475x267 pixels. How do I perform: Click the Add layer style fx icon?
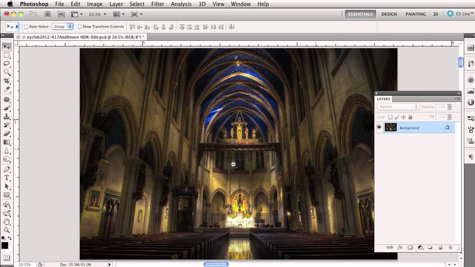tap(400, 247)
